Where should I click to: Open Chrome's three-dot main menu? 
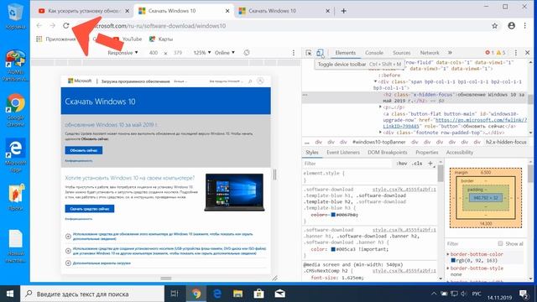coord(524,26)
